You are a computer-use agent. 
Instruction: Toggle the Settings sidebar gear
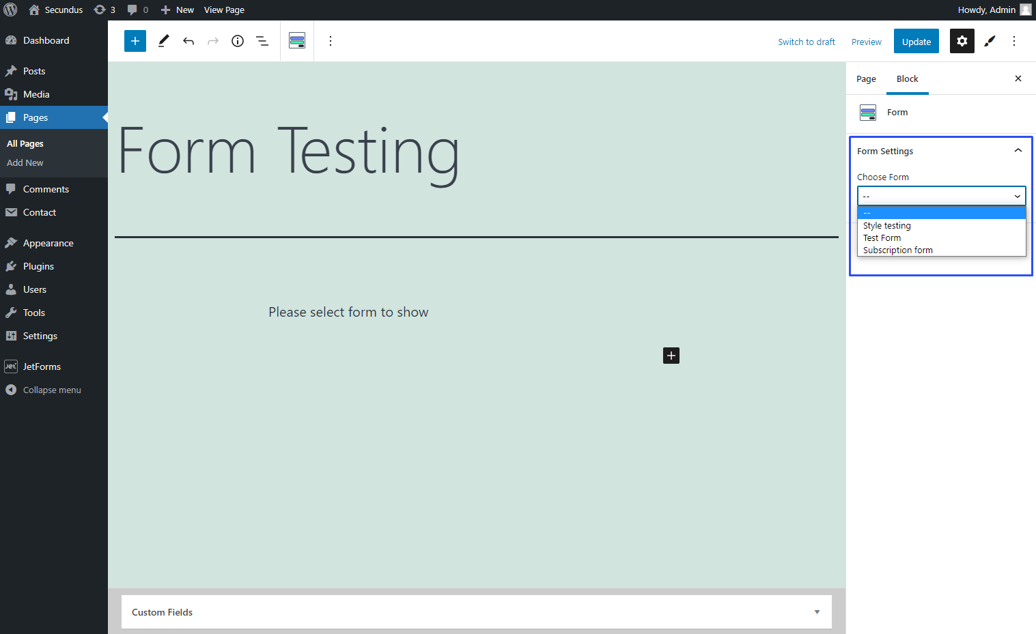pyautogui.click(x=962, y=41)
